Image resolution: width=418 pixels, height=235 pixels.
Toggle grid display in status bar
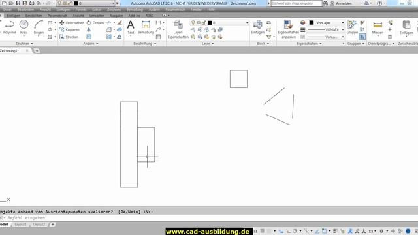263,231
